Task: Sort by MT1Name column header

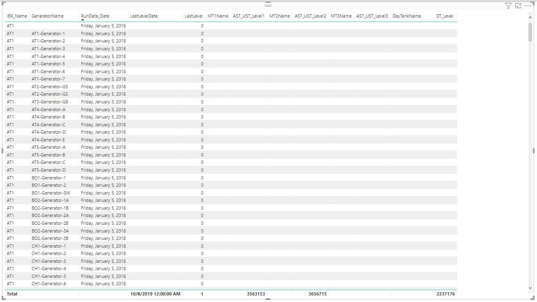Action: pos(218,16)
